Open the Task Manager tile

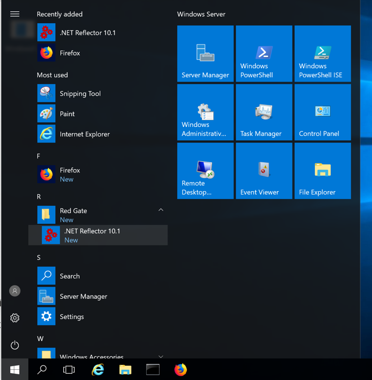point(264,113)
